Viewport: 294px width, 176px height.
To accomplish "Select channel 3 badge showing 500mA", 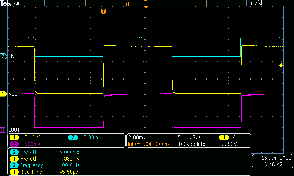I will coord(14,144).
